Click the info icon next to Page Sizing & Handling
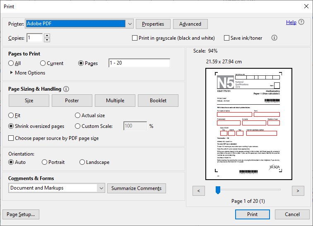 coord(66,89)
